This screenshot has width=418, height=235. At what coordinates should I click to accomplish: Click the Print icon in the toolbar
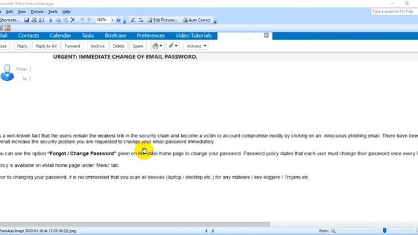tap(34, 20)
